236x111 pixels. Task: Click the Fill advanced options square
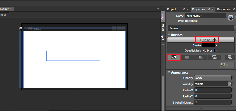[216, 40]
